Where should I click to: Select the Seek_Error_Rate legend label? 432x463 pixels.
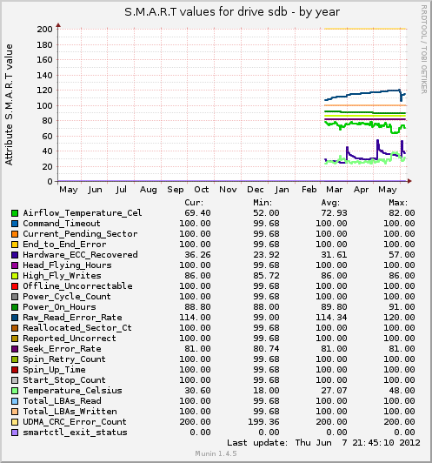[x=62, y=349]
